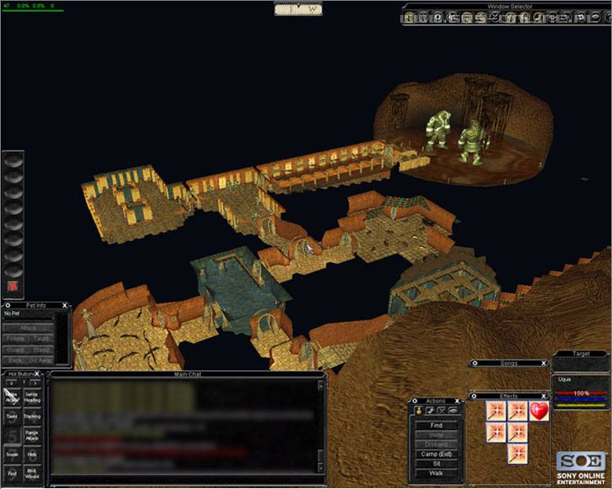The width and height of the screenshot is (612, 489).
Task: Click the pet Attack button
Action: coord(28,328)
